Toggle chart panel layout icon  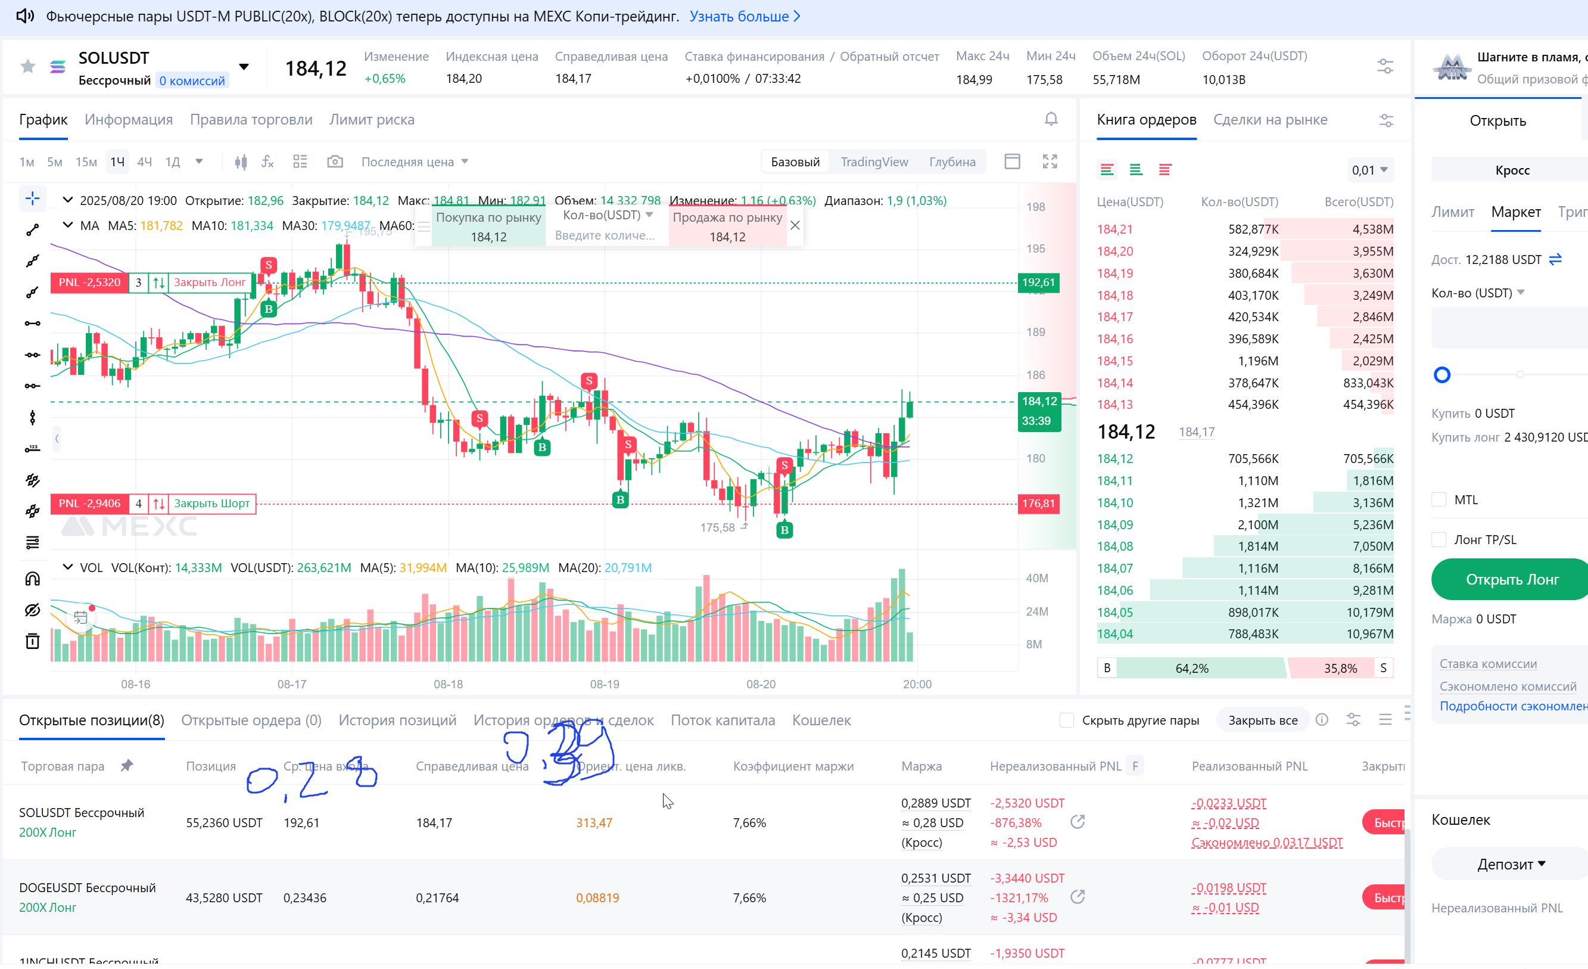click(x=1012, y=161)
